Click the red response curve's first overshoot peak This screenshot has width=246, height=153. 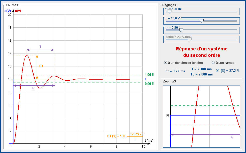point(27,55)
